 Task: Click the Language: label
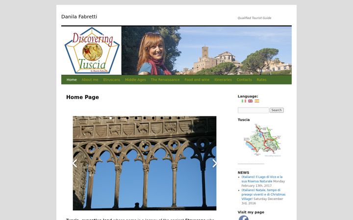coord(248,96)
